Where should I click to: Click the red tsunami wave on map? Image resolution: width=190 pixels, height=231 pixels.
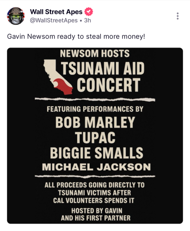click(63, 86)
